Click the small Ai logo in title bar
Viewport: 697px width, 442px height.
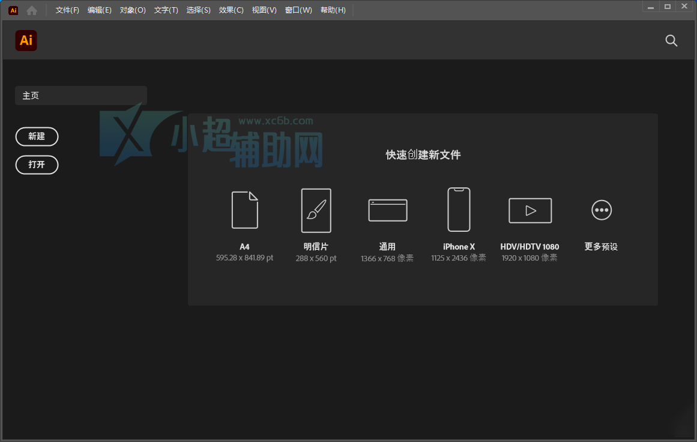pos(13,10)
